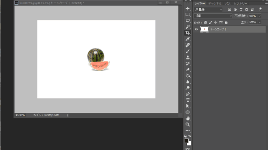This screenshot has height=150, width=268.
Task: Select the Blur tool
Action: pyautogui.click(x=188, y=82)
